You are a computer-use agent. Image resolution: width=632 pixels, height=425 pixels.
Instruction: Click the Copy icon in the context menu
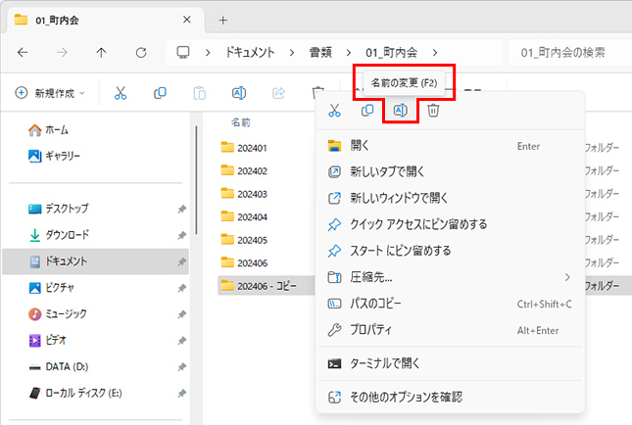tap(367, 110)
